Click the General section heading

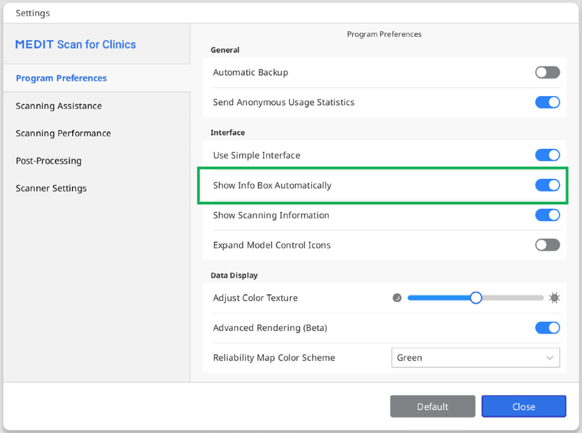225,50
